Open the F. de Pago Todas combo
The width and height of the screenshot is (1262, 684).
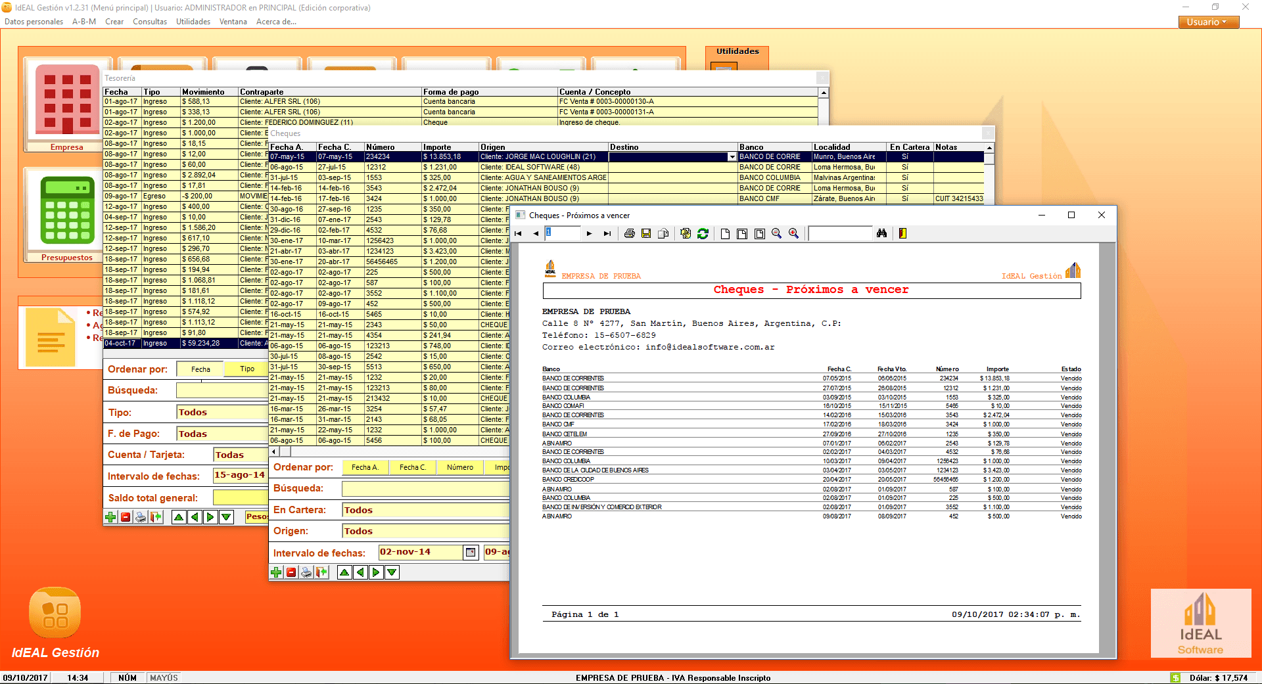[222, 434]
